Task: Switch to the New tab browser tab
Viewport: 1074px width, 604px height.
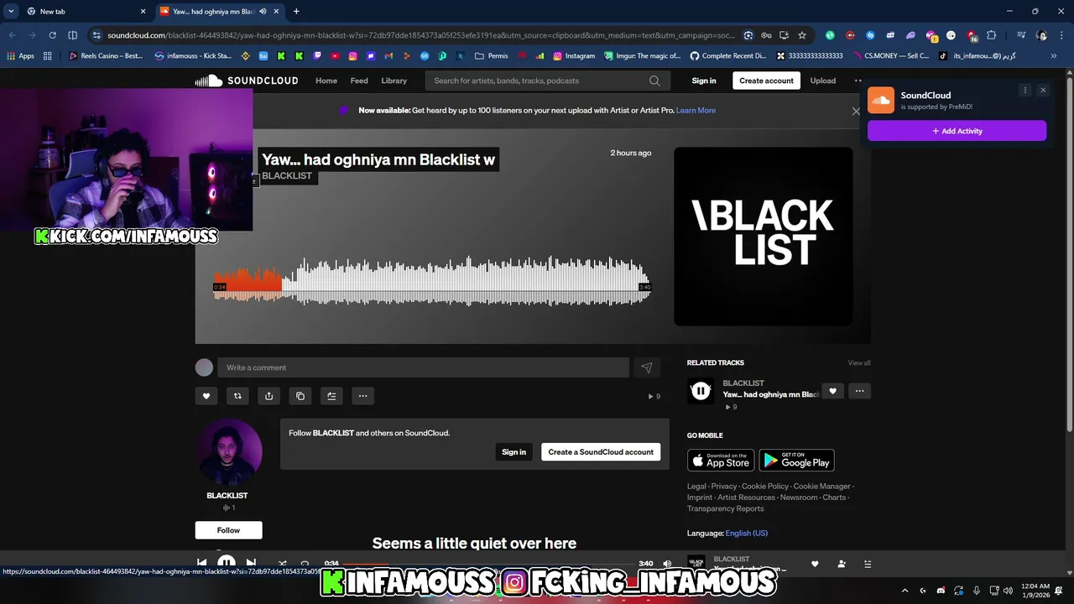Action: [x=86, y=11]
